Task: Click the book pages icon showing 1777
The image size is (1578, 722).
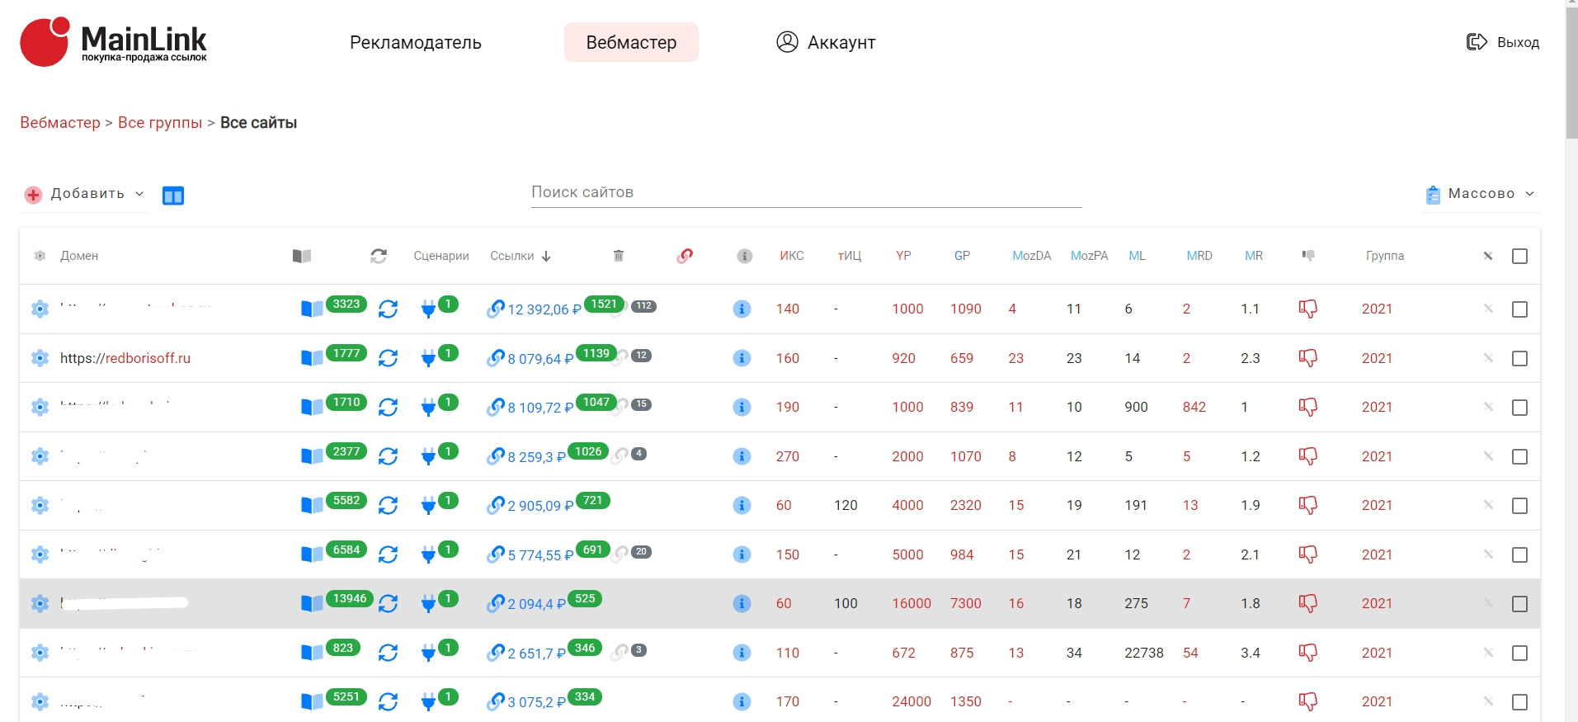Action: coord(312,358)
